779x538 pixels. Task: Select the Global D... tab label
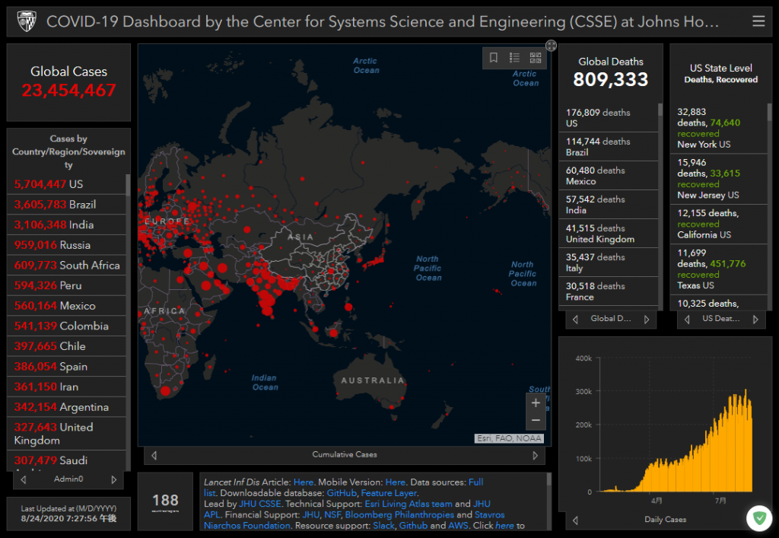click(611, 318)
